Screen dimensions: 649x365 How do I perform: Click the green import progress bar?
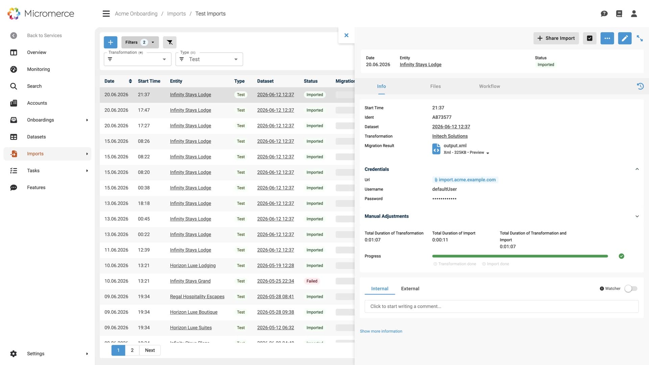tap(520, 256)
